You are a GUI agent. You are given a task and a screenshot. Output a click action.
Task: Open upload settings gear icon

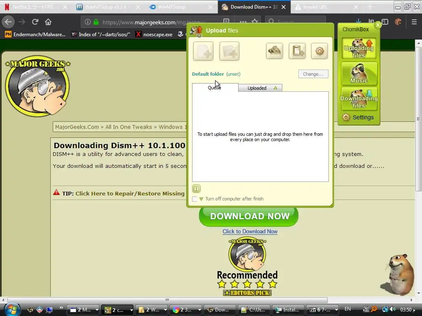(319, 51)
